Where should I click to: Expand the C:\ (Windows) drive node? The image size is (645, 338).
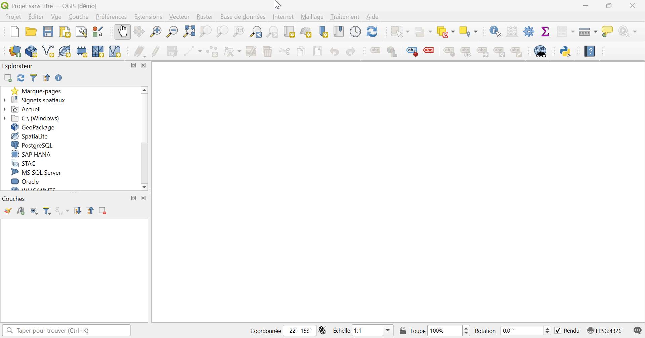[5, 118]
